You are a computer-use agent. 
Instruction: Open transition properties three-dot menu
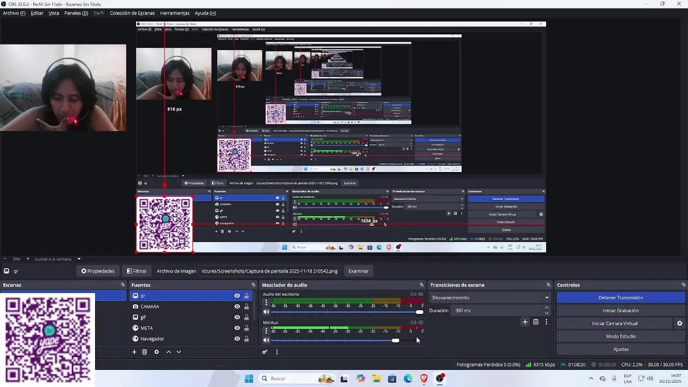[546, 322]
